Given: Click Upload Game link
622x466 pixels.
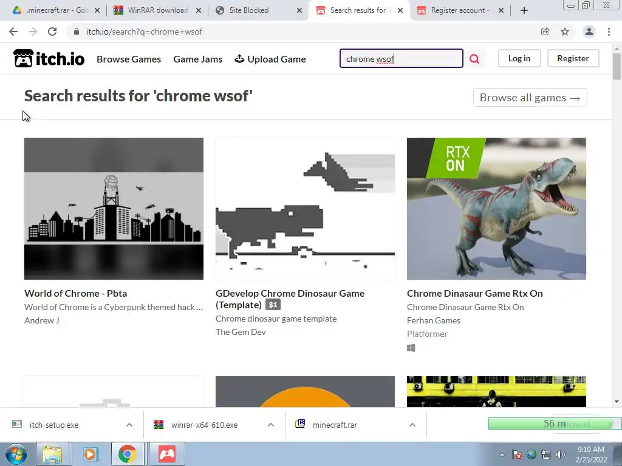Looking at the screenshot, I should click(270, 59).
